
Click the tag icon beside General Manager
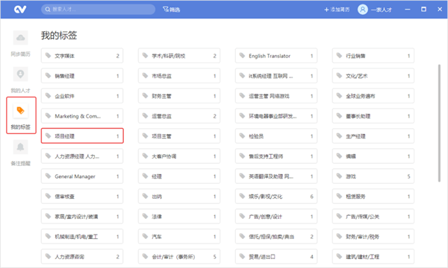[49, 176]
